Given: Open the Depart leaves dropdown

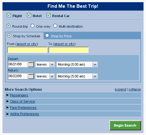Looking at the screenshot, I should [x=45, y=64].
